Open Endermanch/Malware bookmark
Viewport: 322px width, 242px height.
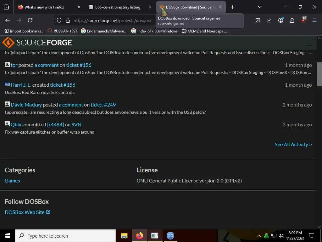tap(104, 31)
